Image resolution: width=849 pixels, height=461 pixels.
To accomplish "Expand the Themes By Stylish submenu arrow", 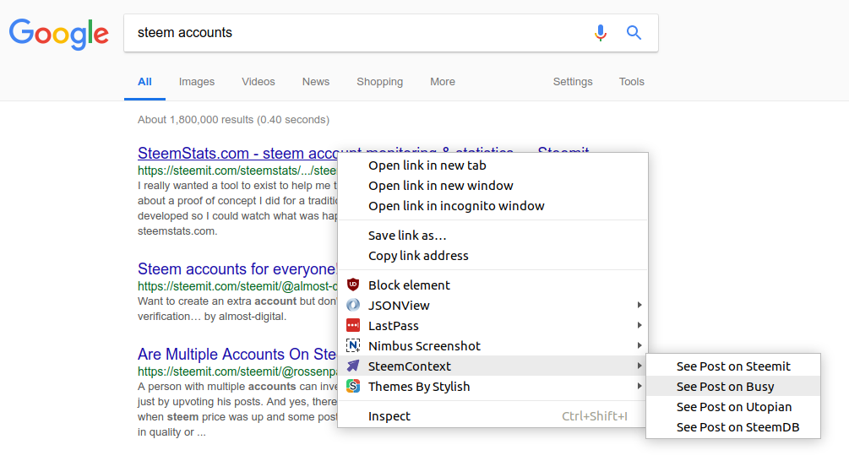I will point(639,387).
